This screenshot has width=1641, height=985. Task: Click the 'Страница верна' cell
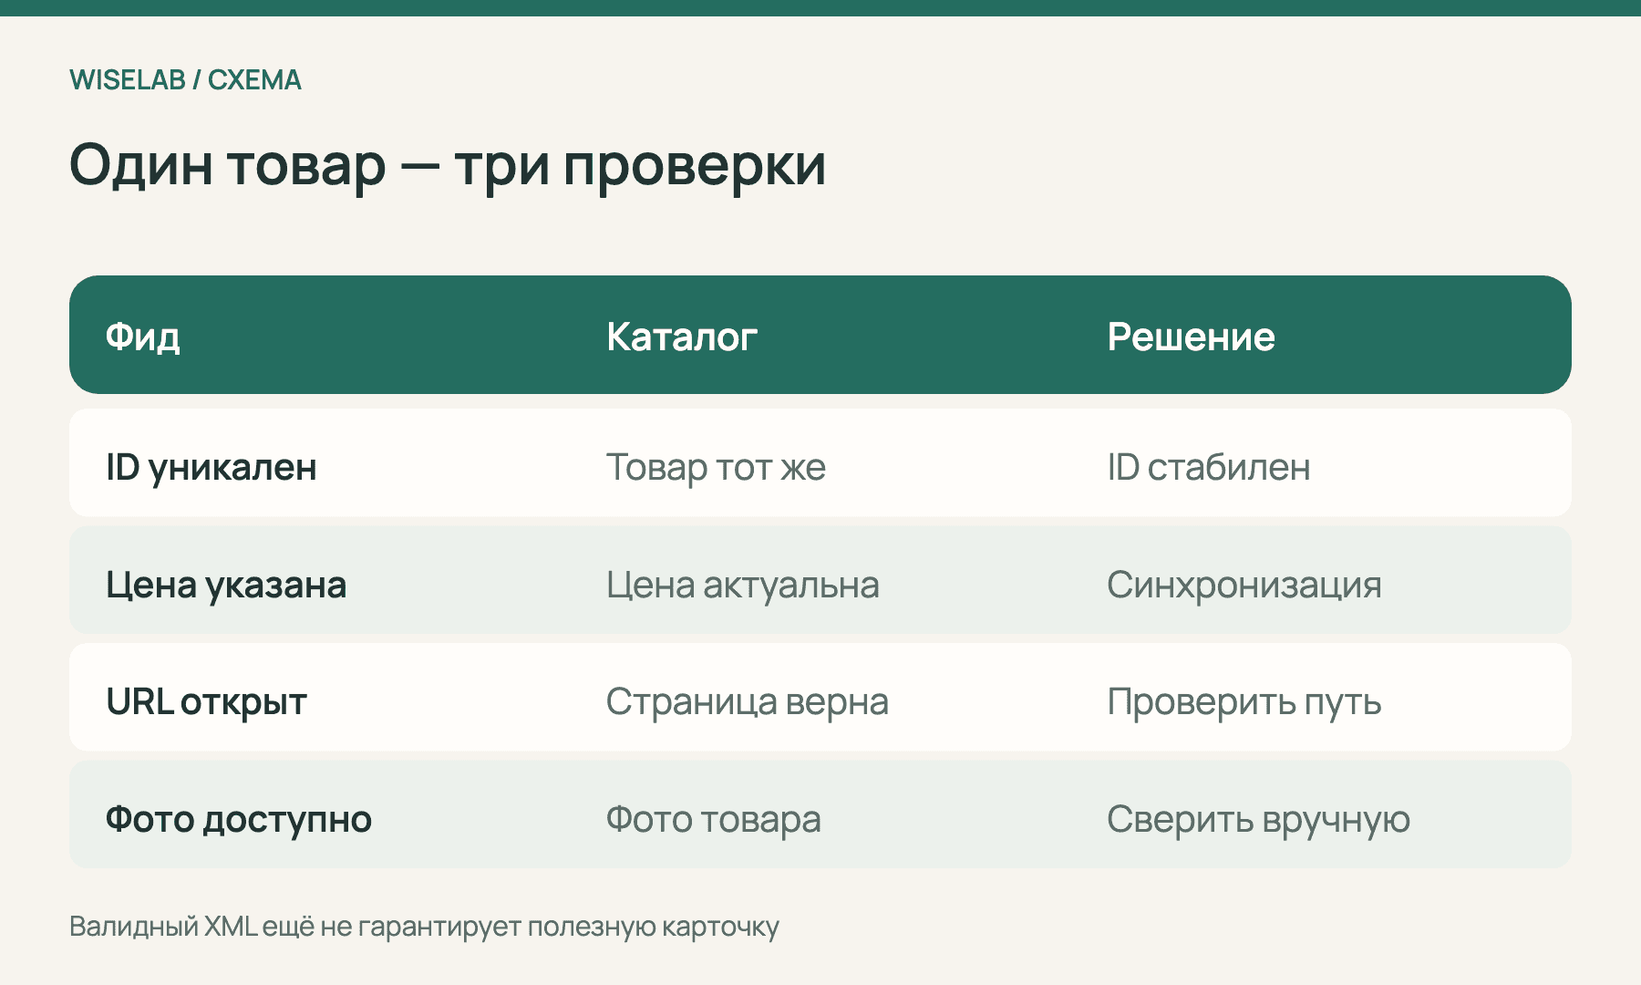tap(748, 701)
